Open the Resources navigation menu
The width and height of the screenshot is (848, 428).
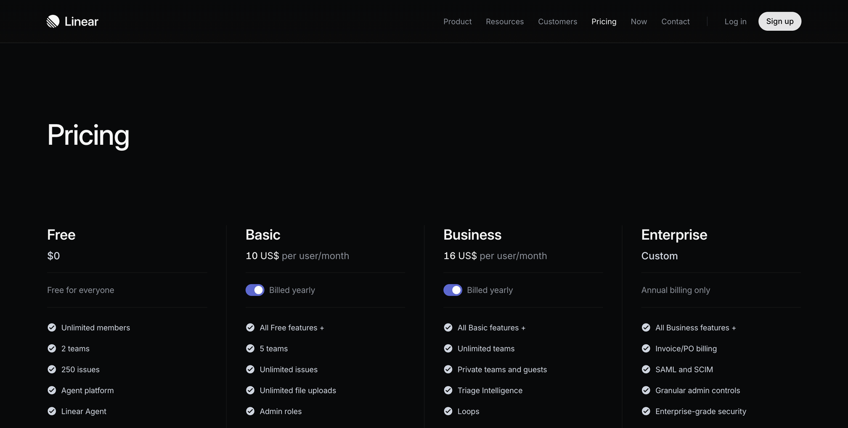[x=505, y=22]
